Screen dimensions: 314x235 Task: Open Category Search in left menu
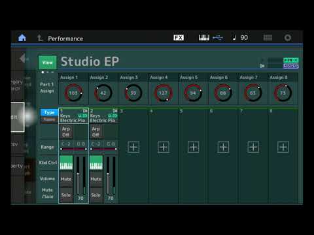(x=17, y=85)
